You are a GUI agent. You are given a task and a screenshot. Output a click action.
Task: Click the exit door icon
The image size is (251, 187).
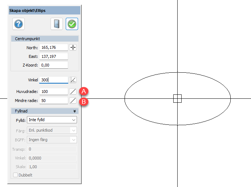[x=57, y=24]
